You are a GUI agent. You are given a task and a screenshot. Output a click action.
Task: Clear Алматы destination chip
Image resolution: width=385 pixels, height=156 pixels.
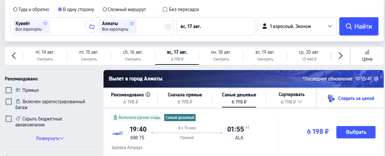click(132, 23)
